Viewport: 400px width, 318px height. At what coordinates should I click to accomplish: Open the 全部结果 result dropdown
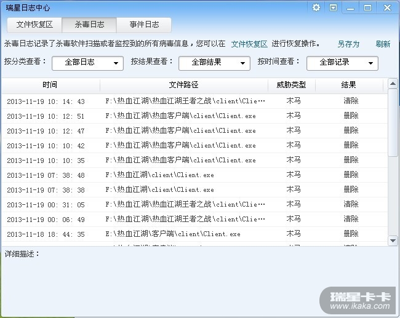214,63
